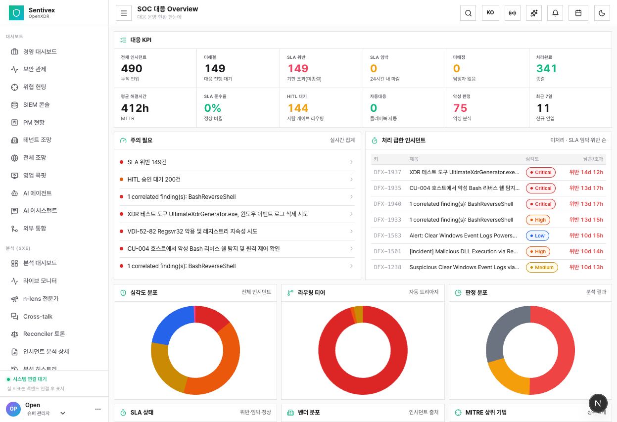Click the stopwatch icon beside 처리 급한 인시던트
The image size is (617, 422).
click(x=375, y=141)
